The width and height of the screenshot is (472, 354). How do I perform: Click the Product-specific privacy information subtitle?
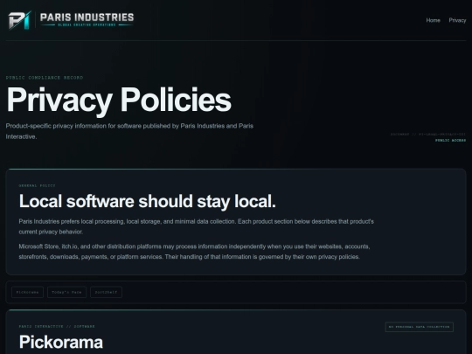click(x=129, y=131)
